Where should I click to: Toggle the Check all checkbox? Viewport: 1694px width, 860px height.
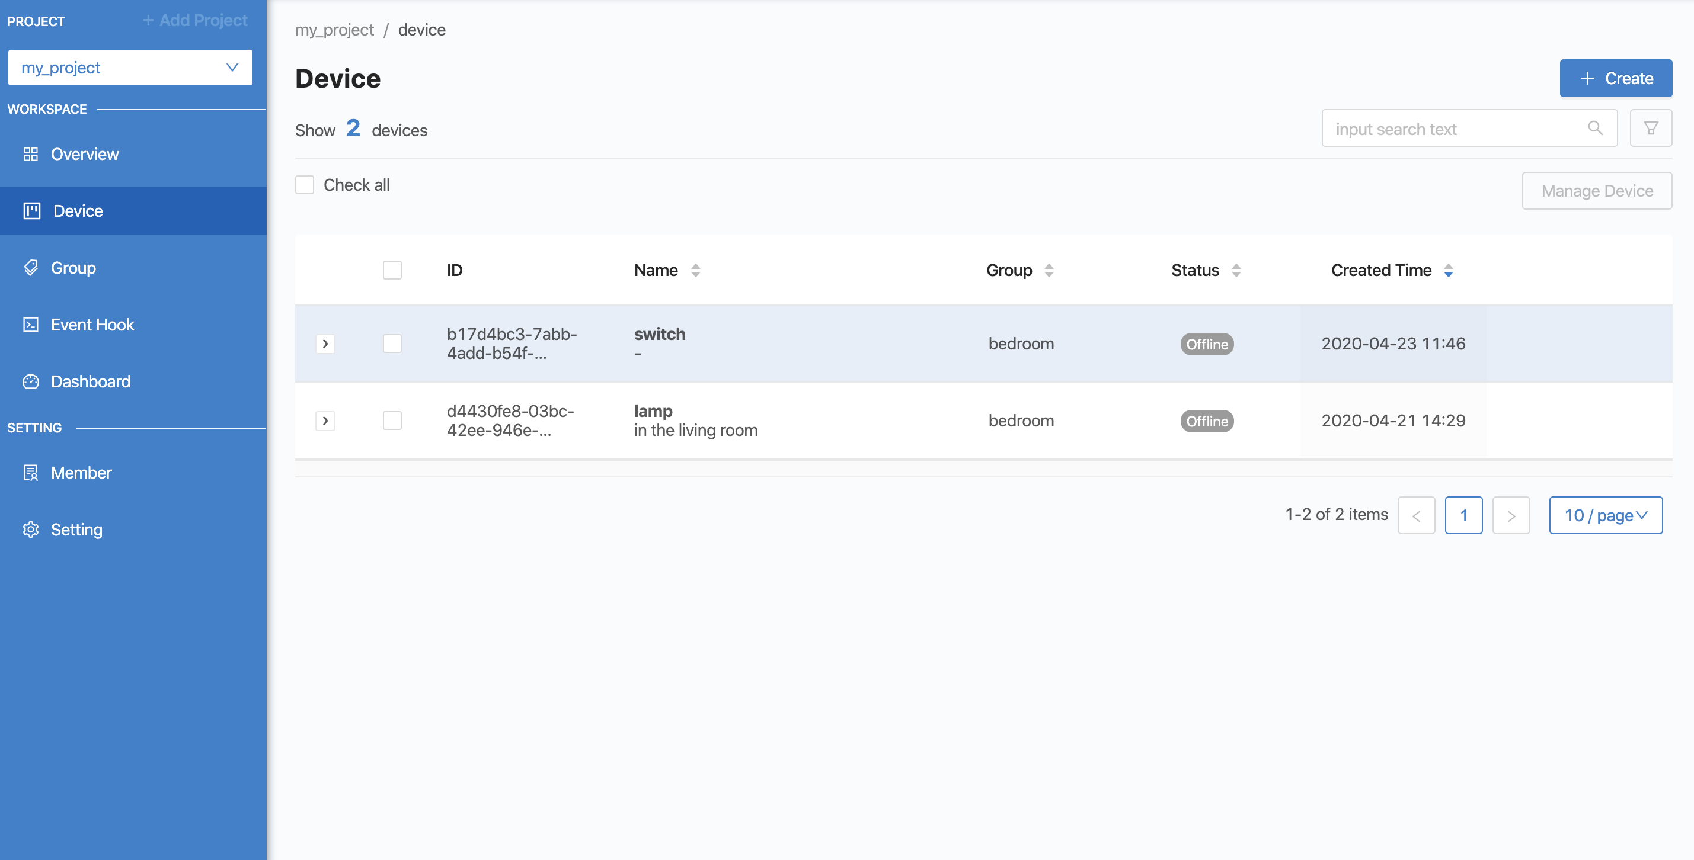(x=305, y=184)
